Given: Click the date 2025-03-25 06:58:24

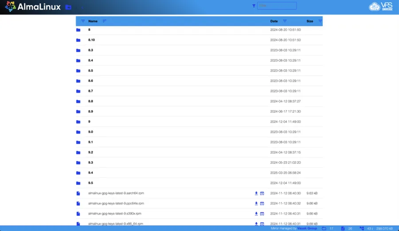Looking at the screenshot, I should point(286,173).
